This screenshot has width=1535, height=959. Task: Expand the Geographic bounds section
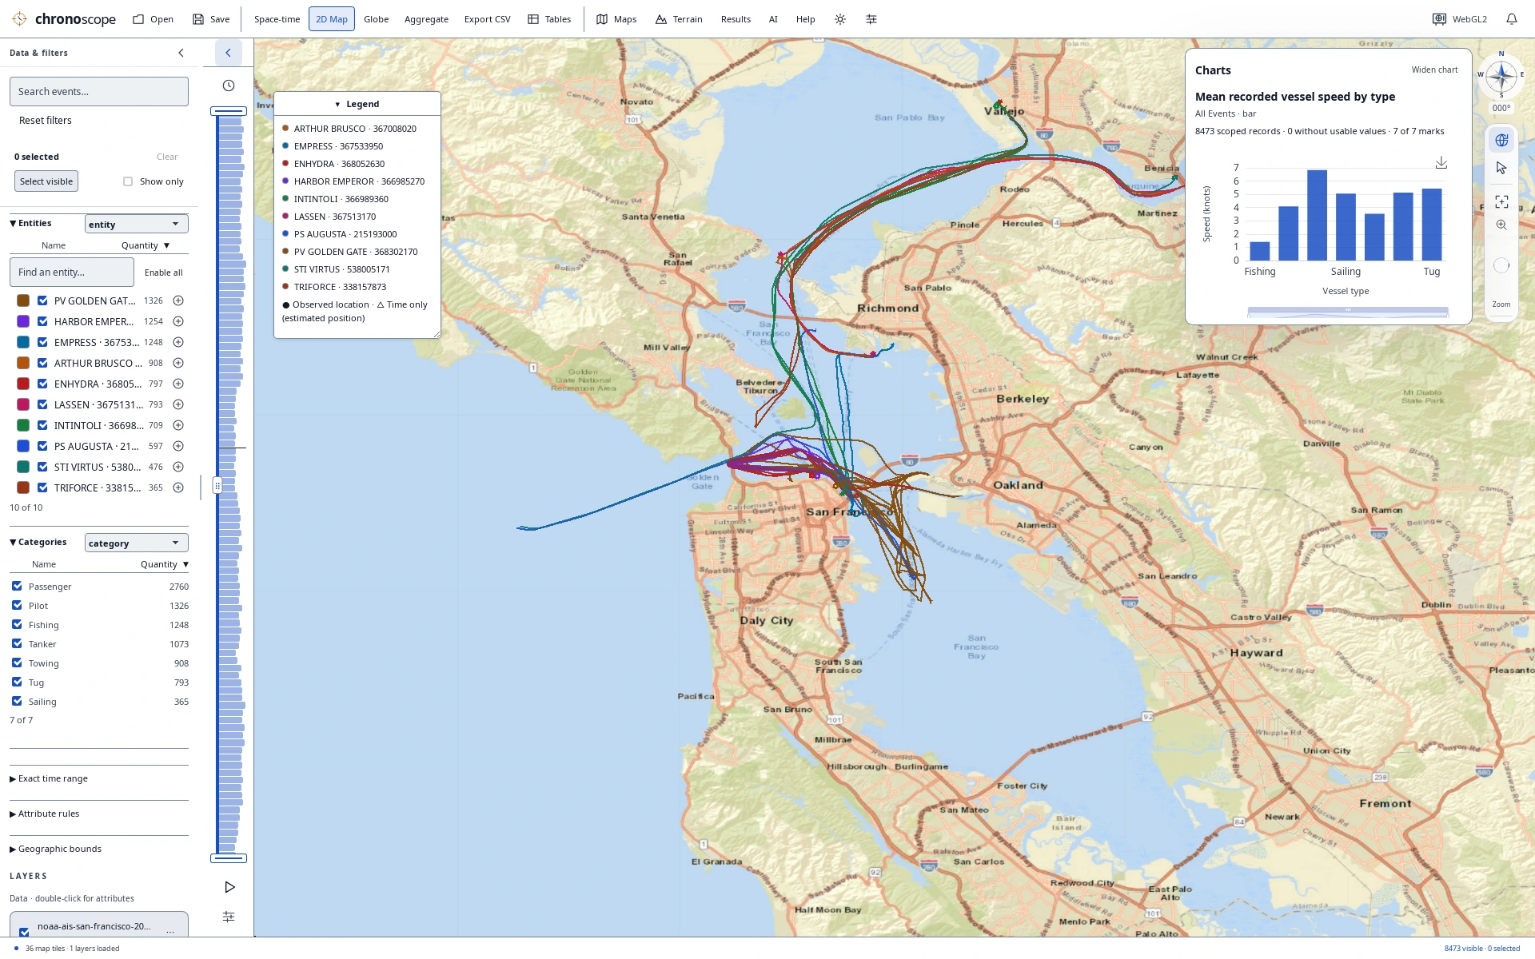[x=56, y=849]
